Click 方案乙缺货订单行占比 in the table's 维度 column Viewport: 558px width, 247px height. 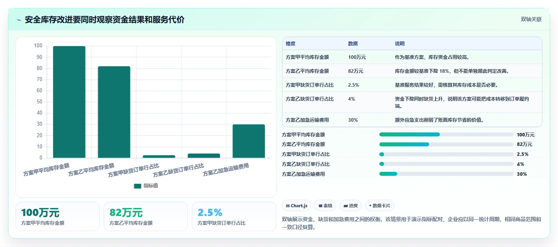click(x=310, y=99)
